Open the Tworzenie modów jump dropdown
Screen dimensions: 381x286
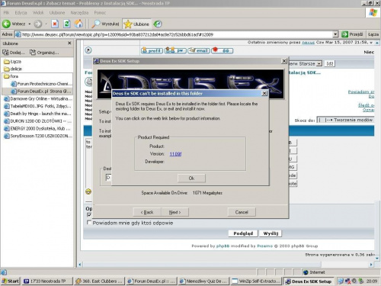pos(345,120)
